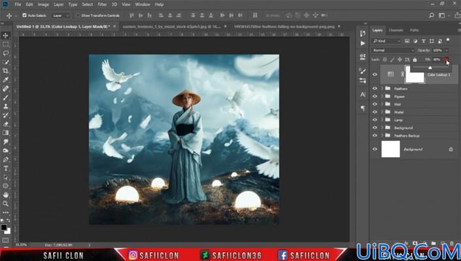The height and width of the screenshot is (261, 461).
Task: Switch to the Paths tab
Action: tap(415, 30)
